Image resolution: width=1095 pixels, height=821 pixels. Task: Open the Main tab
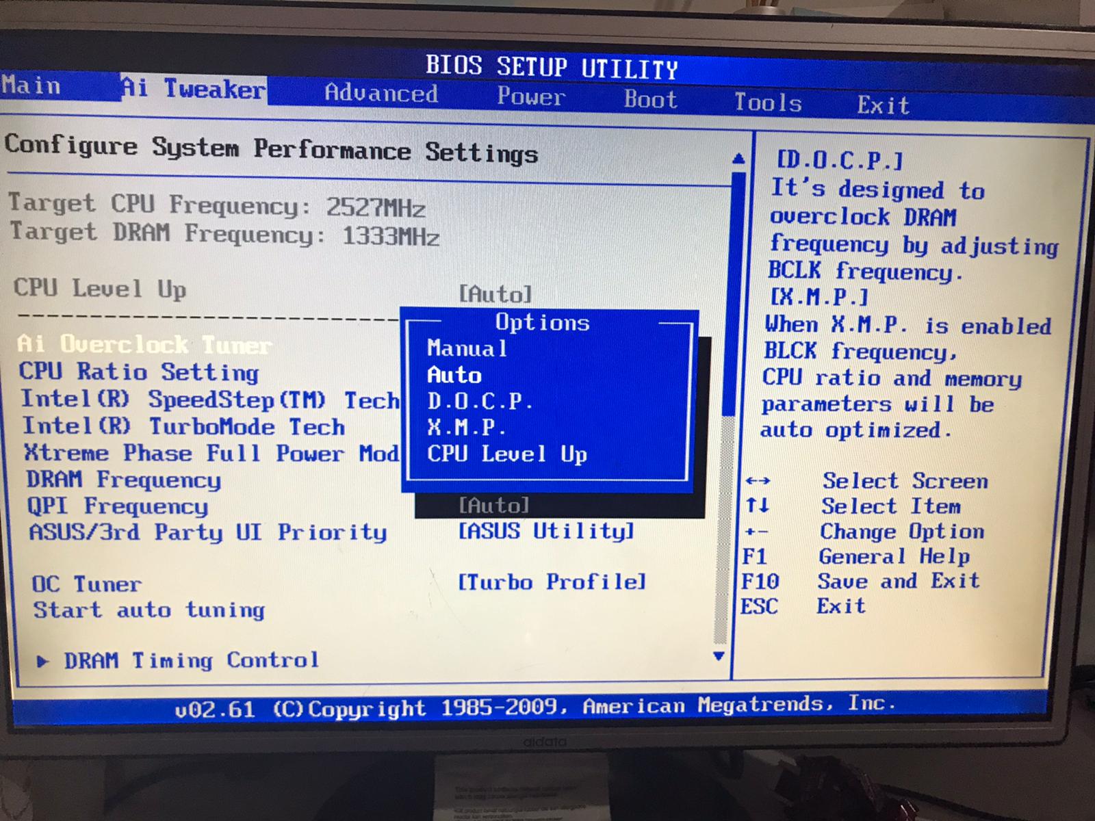31,86
